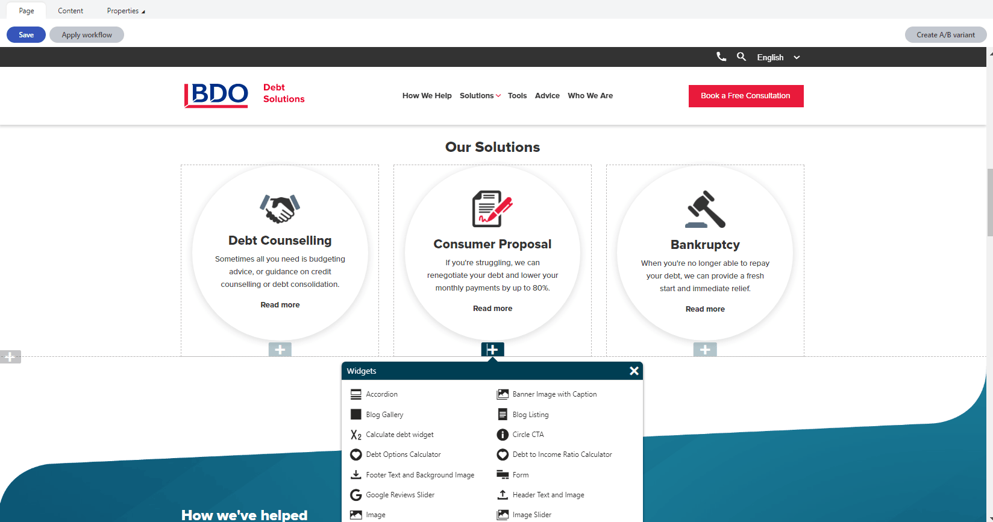Select Debt Options Calculator heart icon
This screenshot has height=522, width=993.
click(356, 454)
